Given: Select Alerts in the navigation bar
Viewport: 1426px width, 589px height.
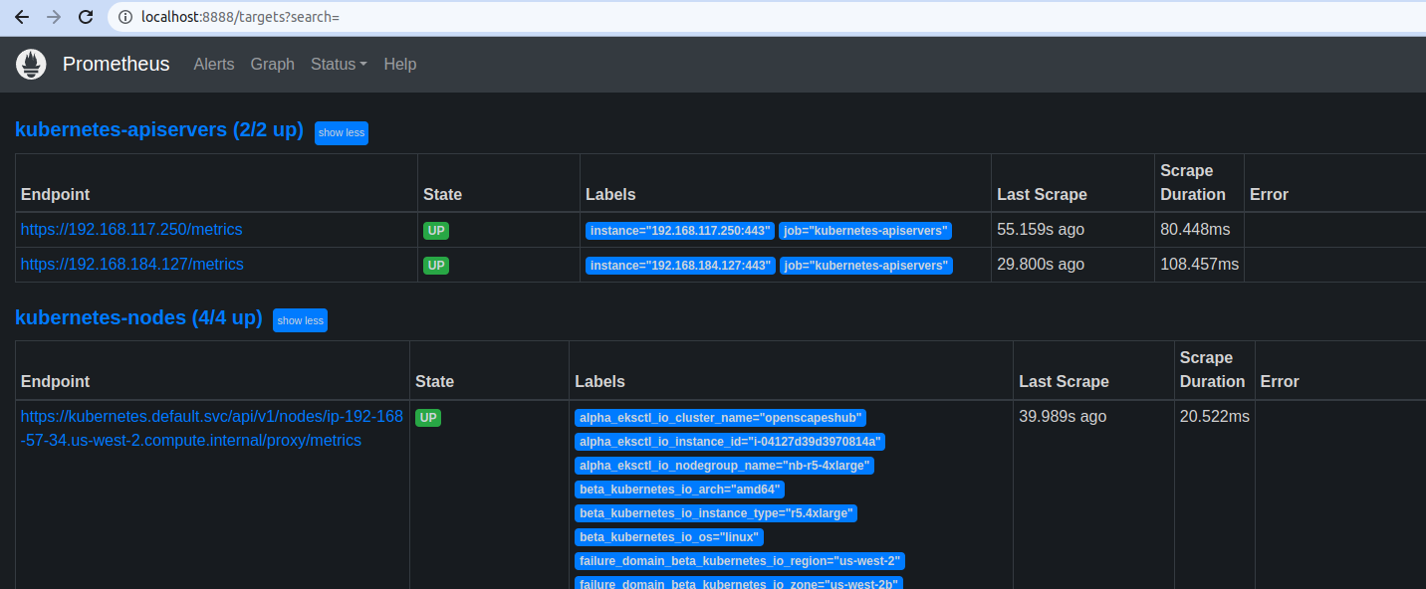Looking at the screenshot, I should click(214, 64).
